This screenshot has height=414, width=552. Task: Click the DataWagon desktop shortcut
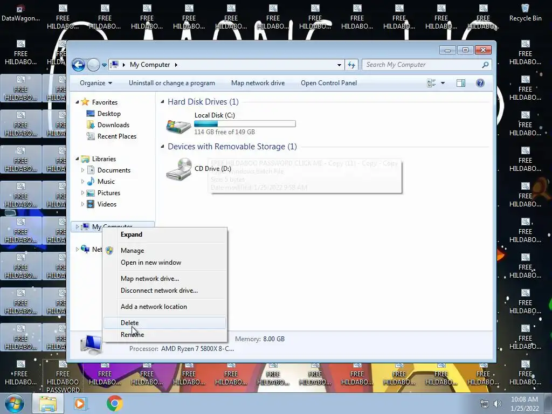click(x=21, y=13)
